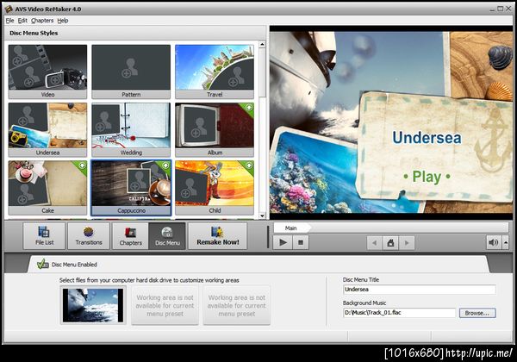517x362 pixels.
Task: Click the download badge on Cappuccino style
Action: tap(165, 165)
